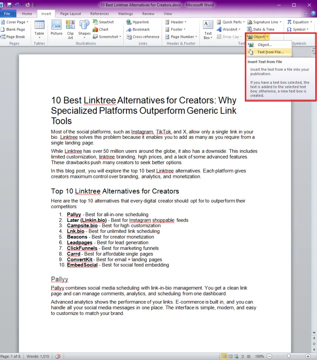Viewport: 317px width, 360px height.
Task: Click the zoom slider handle
Action: [289, 356]
